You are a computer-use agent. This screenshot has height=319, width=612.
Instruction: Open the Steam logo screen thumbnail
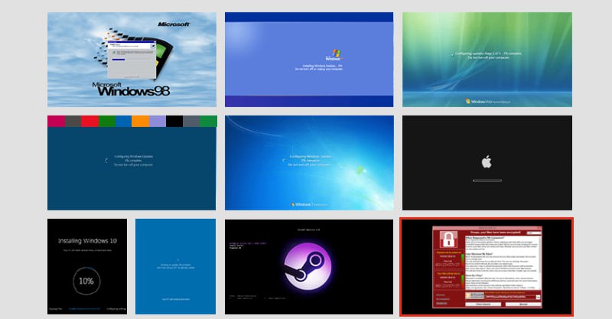click(309, 267)
